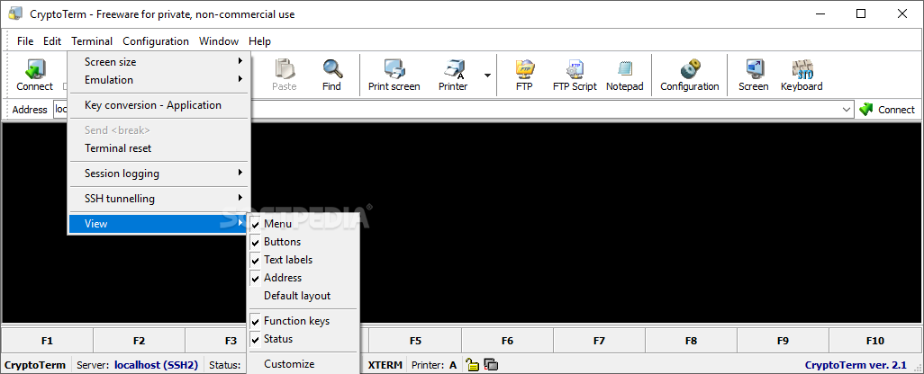This screenshot has width=924, height=374.
Task: Select Key conversion - Application
Action: [159, 105]
